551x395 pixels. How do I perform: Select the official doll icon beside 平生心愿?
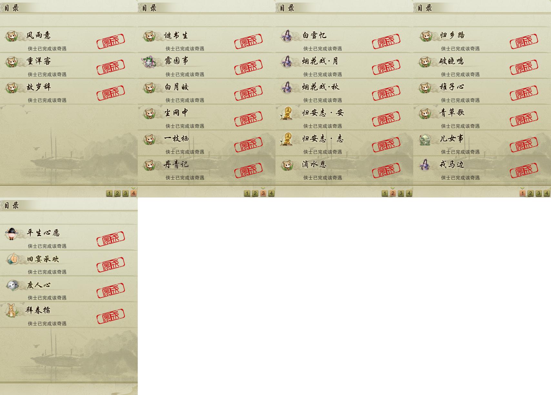click(12, 233)
